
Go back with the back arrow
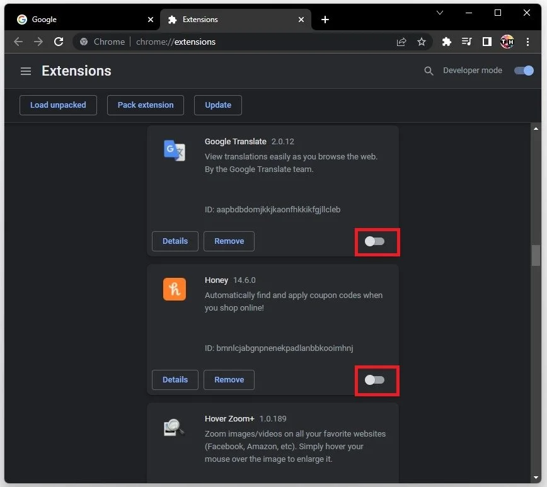18,42
